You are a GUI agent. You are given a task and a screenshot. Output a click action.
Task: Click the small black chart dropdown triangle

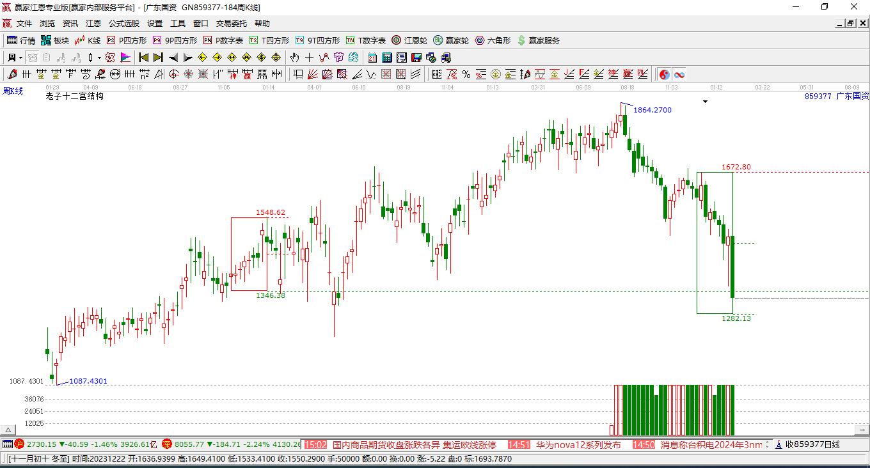coord(705,102)
